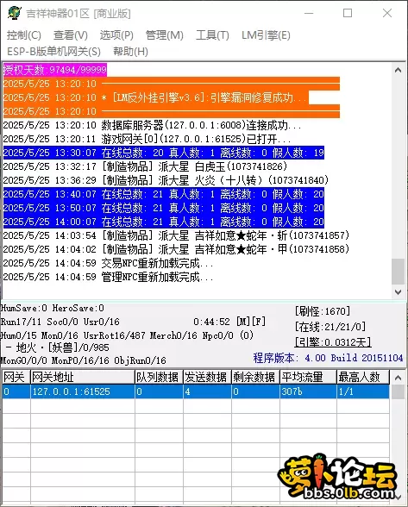408x507 pixels.
Task: Open the 帮助(H) menu
Action: coord(130,52)
